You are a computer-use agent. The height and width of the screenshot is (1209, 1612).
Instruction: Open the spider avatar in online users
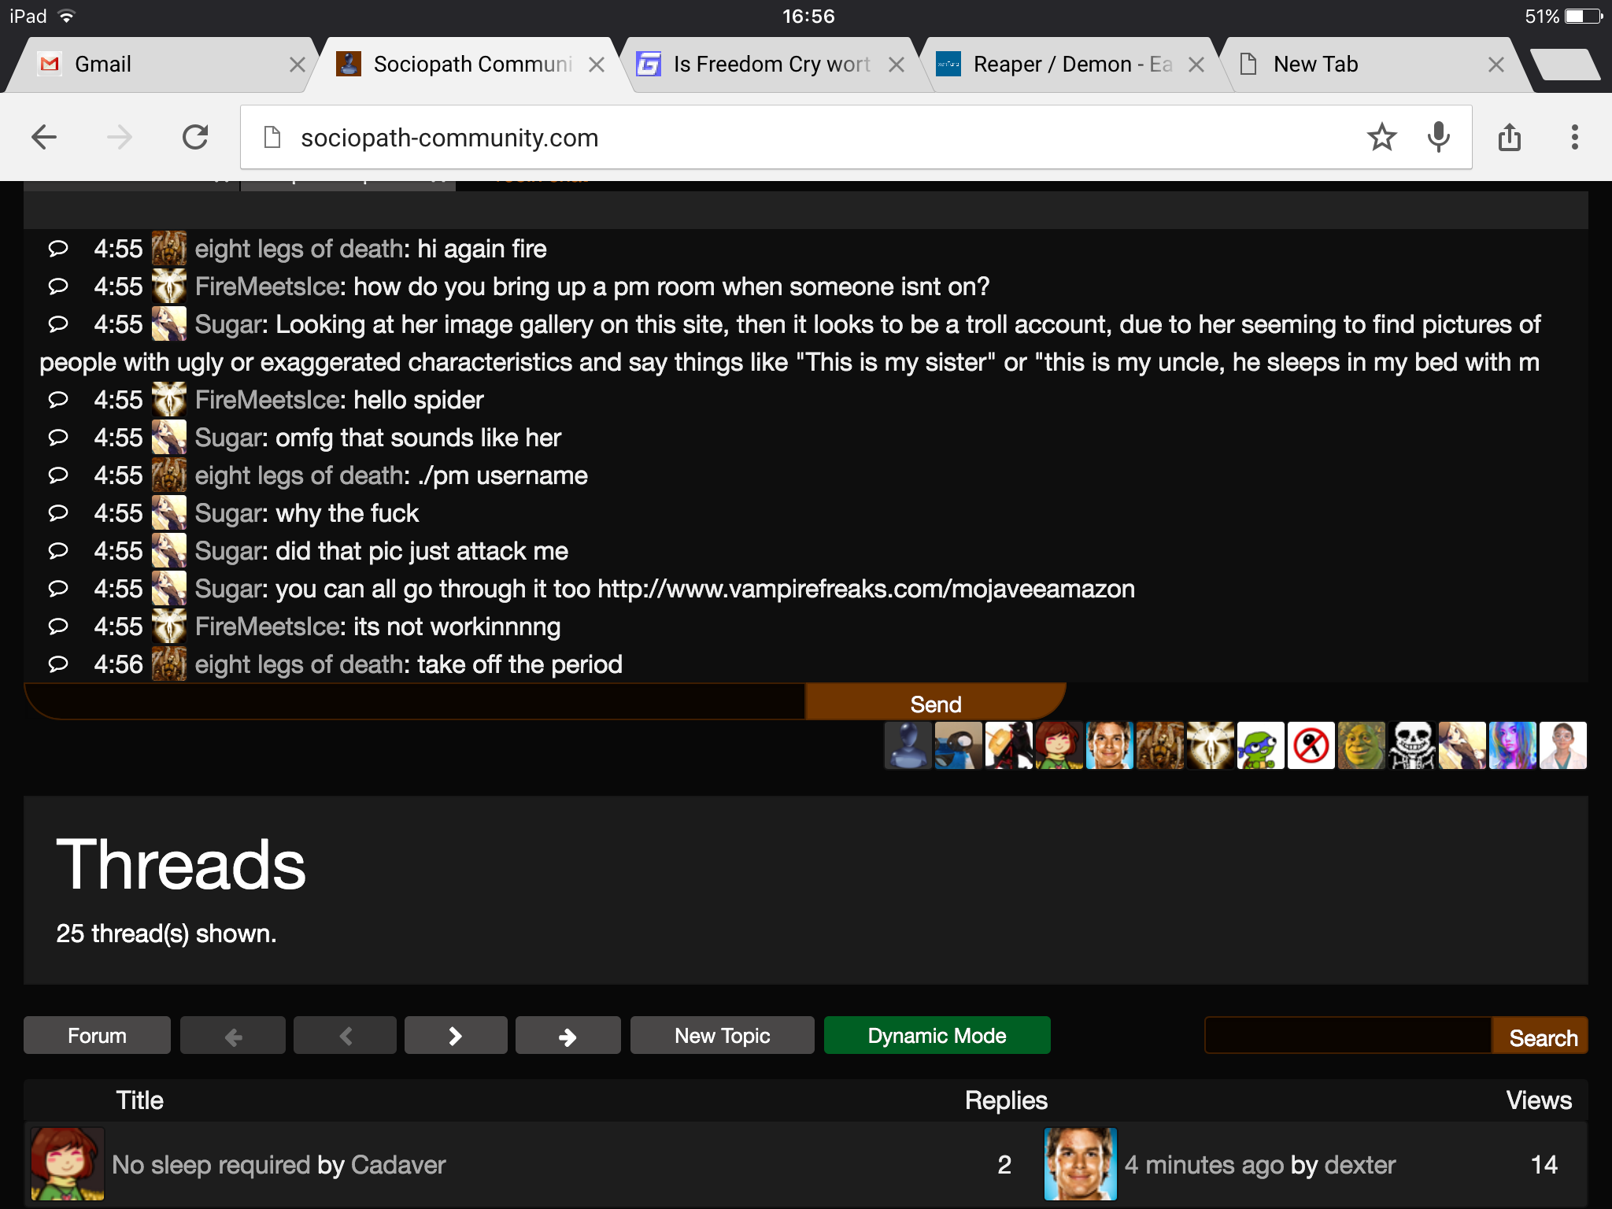coord(1159,745)
